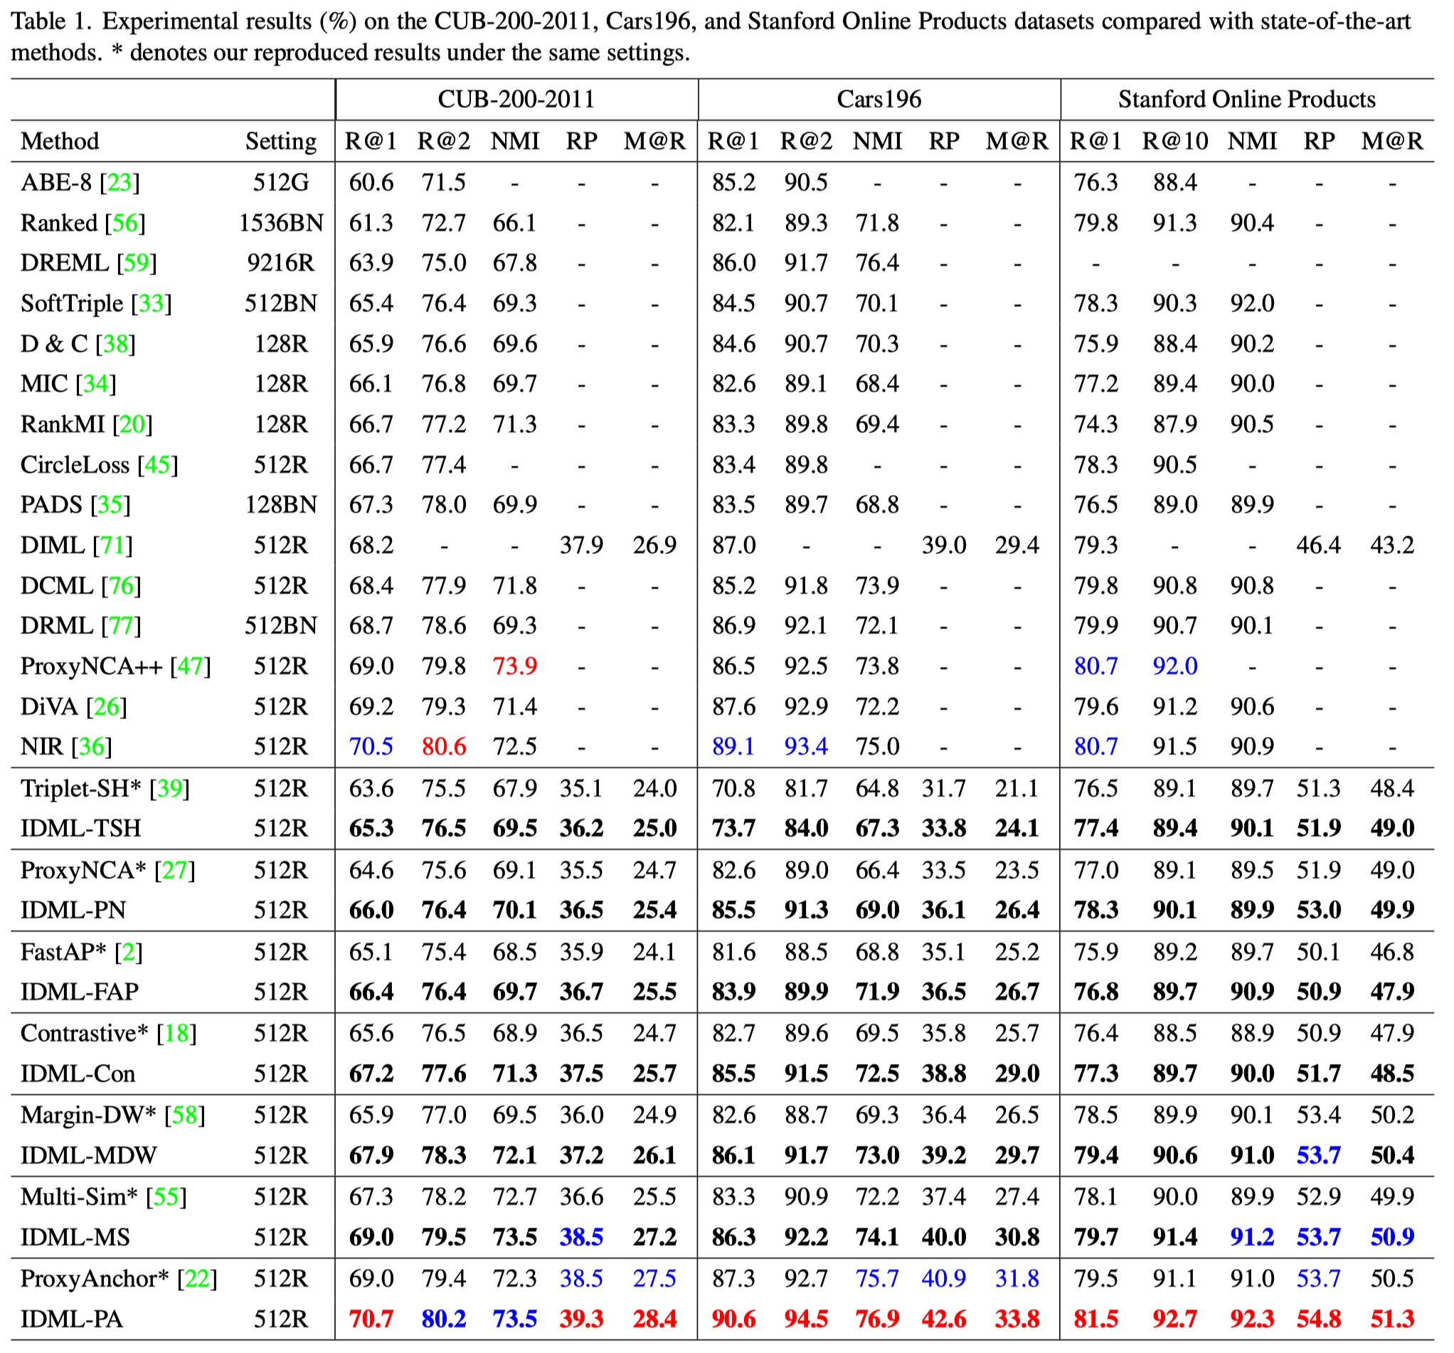Click Multi-Sim citation 55
The width and height of the screenshot is (1454, 1353).
pyautogui.click(x=166, y=1197)
